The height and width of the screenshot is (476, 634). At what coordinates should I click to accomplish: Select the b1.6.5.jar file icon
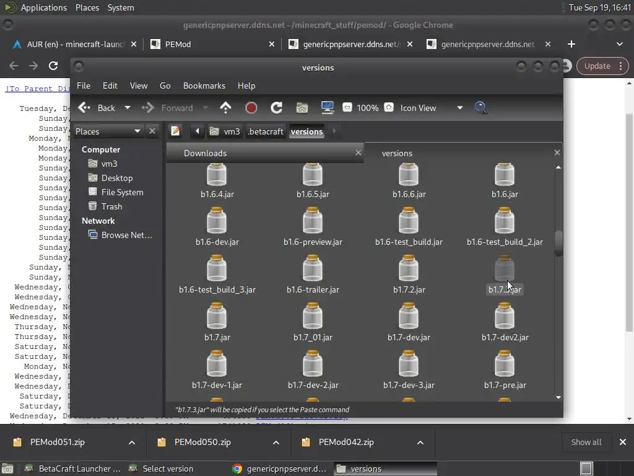pos(313,175)
